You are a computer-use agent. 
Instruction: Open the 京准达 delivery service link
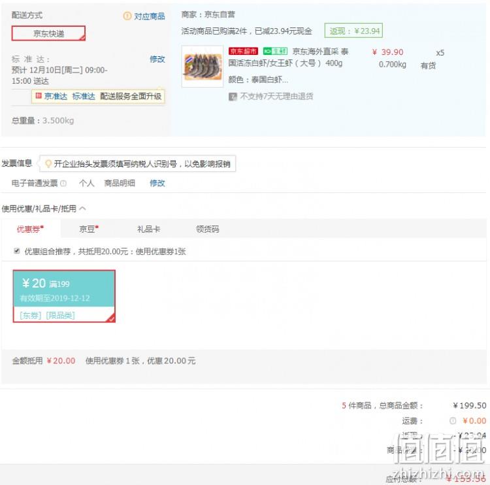[56, 96]
